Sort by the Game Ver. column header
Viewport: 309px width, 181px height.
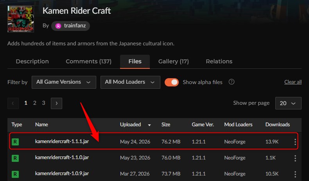tap(203, 124)
